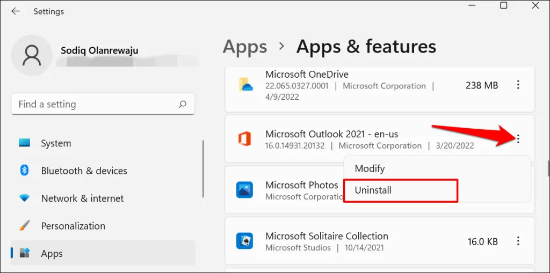
Task: Choose Modify from the context menu
Action: (x=370, y=168)
